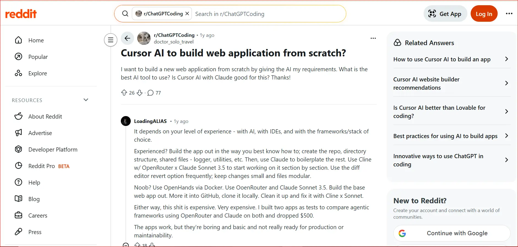Collapse the LoadingALIAS comment thread
This screenshot has height=247, width=518.
point(126,245)
